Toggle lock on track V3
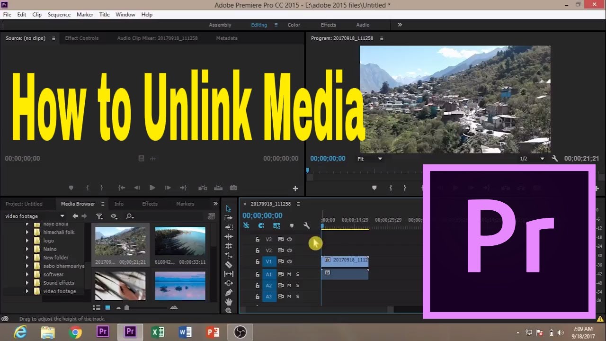Viewport: 606px width, 341px height. point(258,239)
